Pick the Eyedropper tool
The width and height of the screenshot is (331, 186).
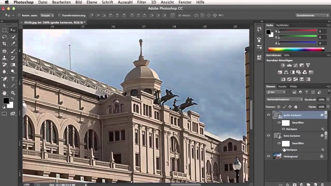pos(13,44)
